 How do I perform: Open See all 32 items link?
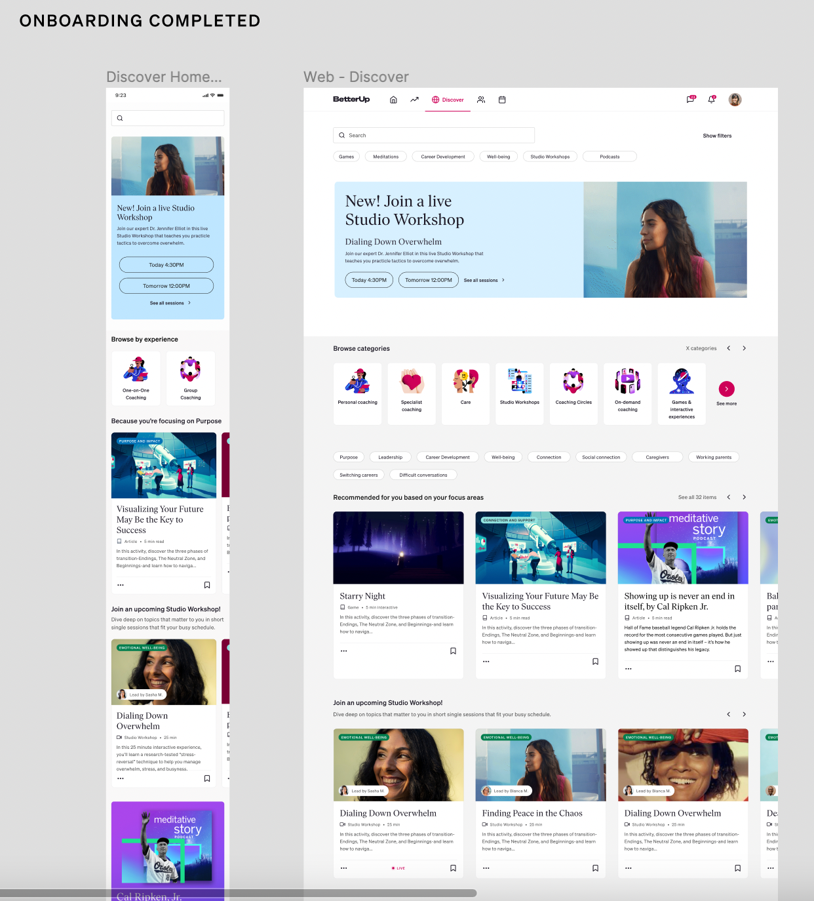click(x=697, y=497)
